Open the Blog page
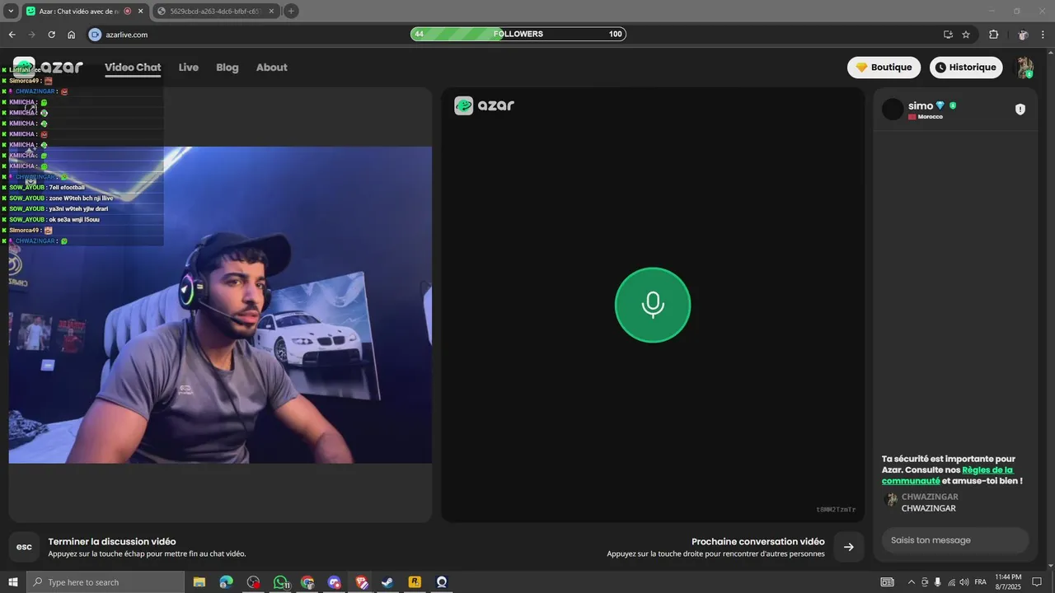Image resolution: width=1055 pixels, height=593 pixels. [x=227, y=68]
